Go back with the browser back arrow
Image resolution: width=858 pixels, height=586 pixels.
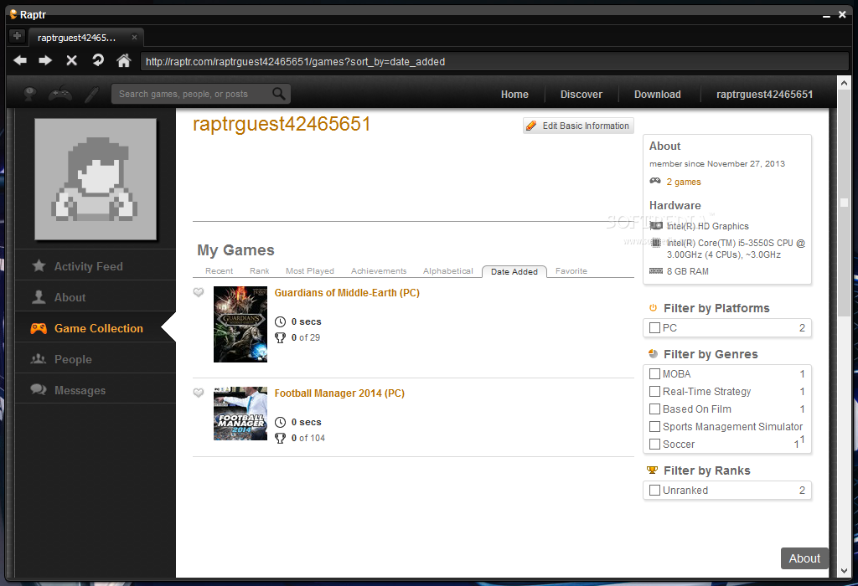click(x=20, y=60)
